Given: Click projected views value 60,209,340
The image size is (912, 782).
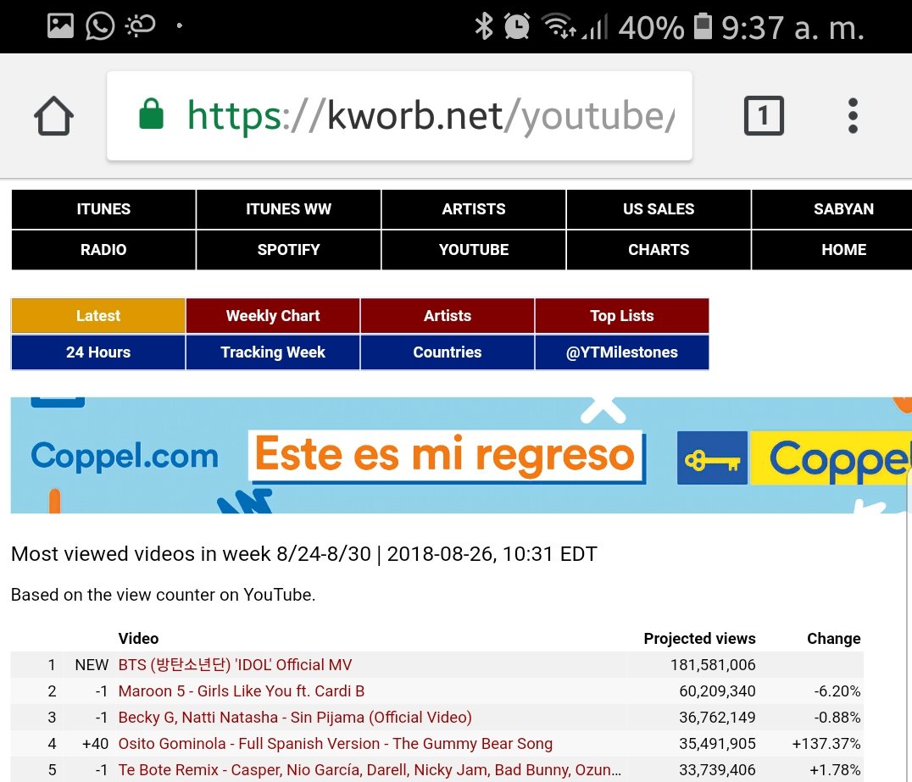Looking at the screenshot, I should 717,690.
